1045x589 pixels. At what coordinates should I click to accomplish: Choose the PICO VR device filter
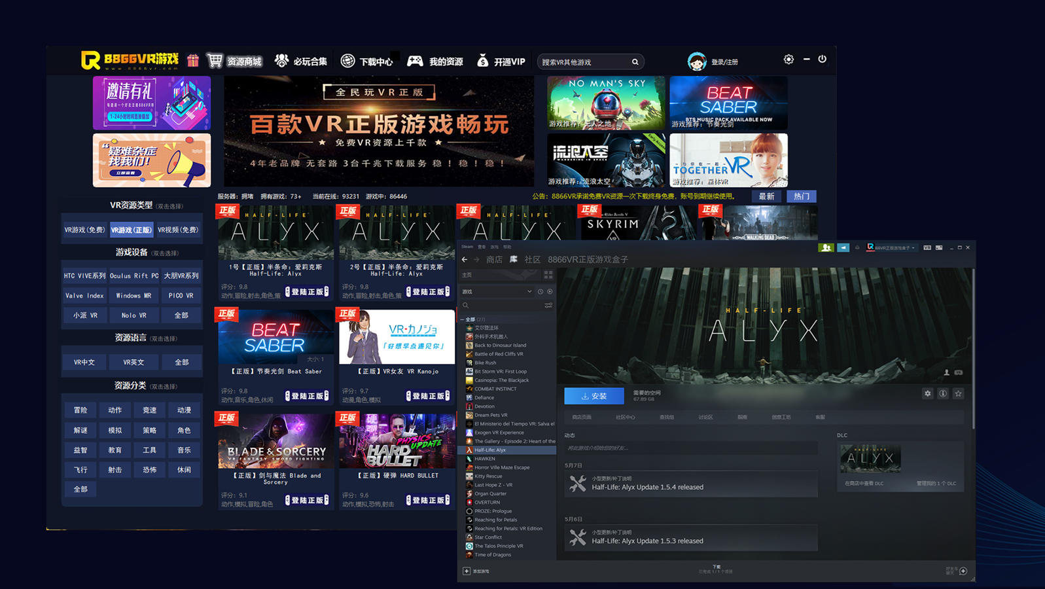tap(181, 296)
